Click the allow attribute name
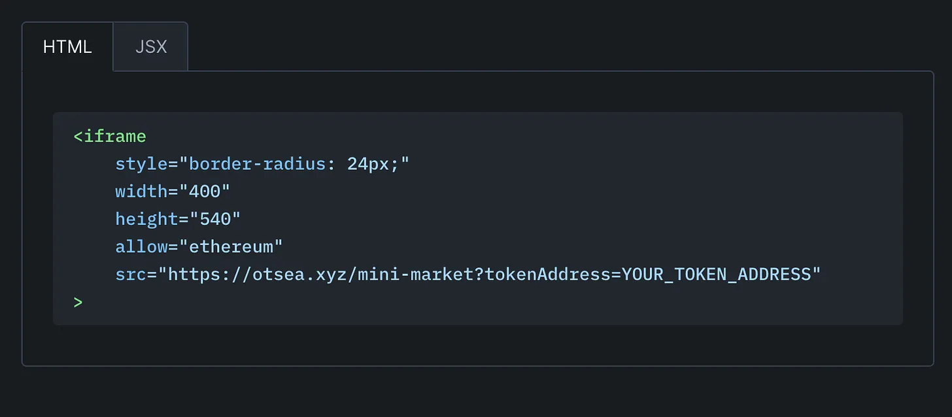This screenshot has width=952, height=417. click(x=141, y=246)
